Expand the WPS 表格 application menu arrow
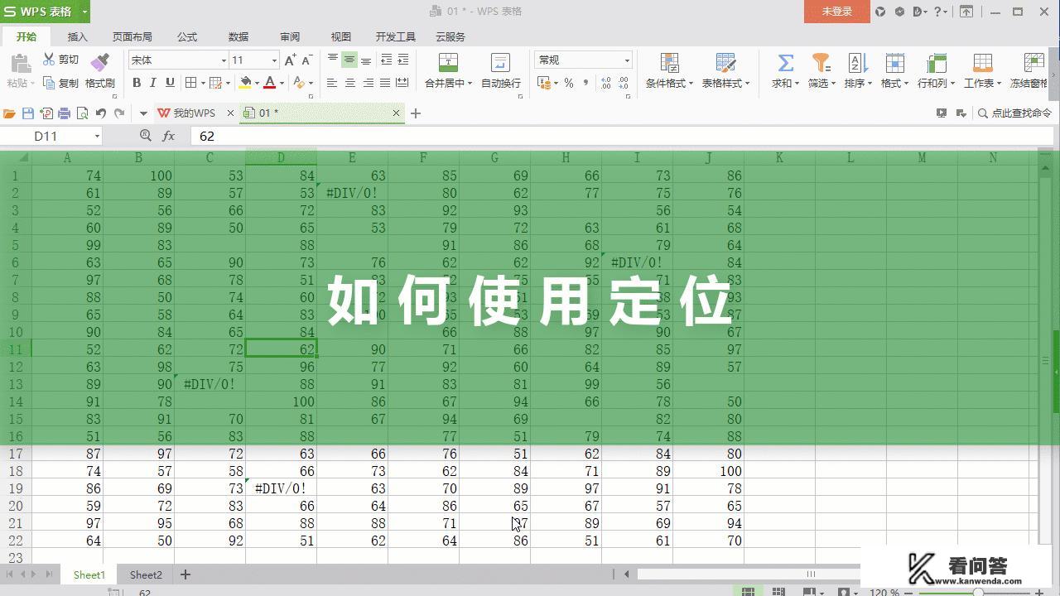The width and height of the screenshot is (1060, 596). 84,12
